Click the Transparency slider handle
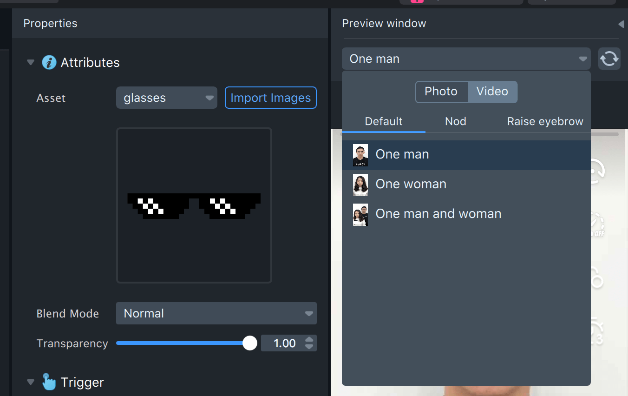 pos(250,343)
